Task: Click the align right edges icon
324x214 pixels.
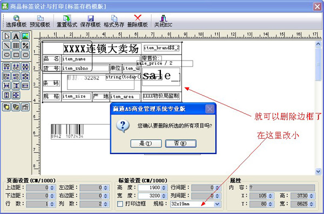Action: click(16, 76)
